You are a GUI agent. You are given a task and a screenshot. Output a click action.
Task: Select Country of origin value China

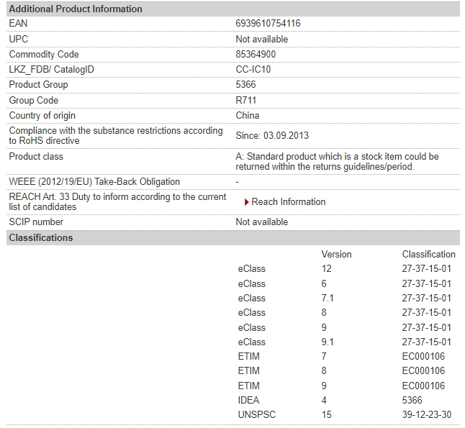pos(248,115)
